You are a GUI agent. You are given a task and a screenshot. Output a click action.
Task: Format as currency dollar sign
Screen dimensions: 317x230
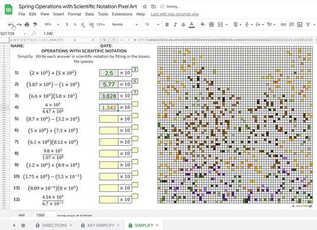[67, 25]
